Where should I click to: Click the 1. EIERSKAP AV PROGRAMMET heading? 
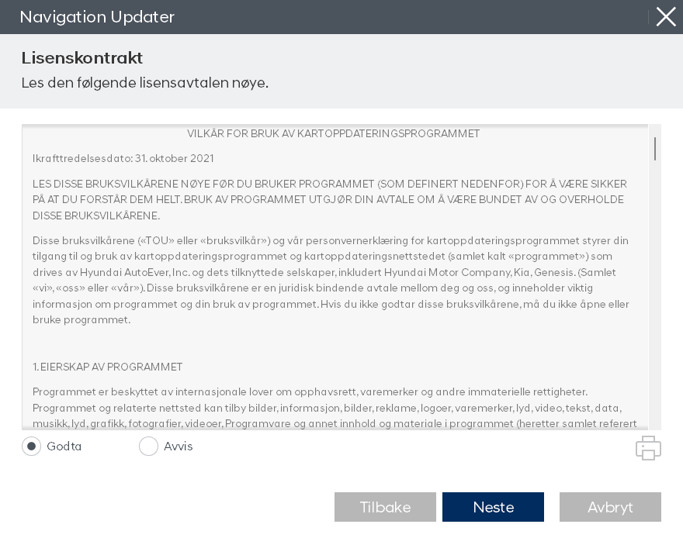[108, 367]
